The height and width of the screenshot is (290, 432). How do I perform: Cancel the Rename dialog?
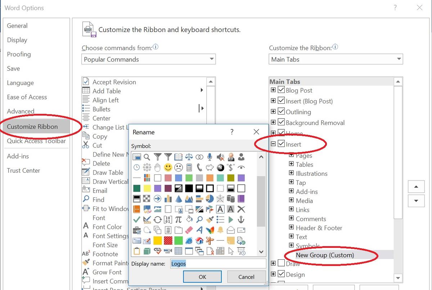(246, 276)
